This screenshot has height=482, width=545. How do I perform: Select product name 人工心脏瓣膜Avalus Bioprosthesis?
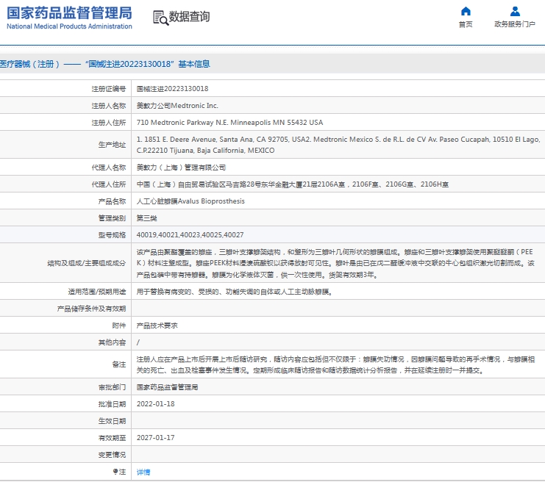pyautogui.click(x=190, y=201)
